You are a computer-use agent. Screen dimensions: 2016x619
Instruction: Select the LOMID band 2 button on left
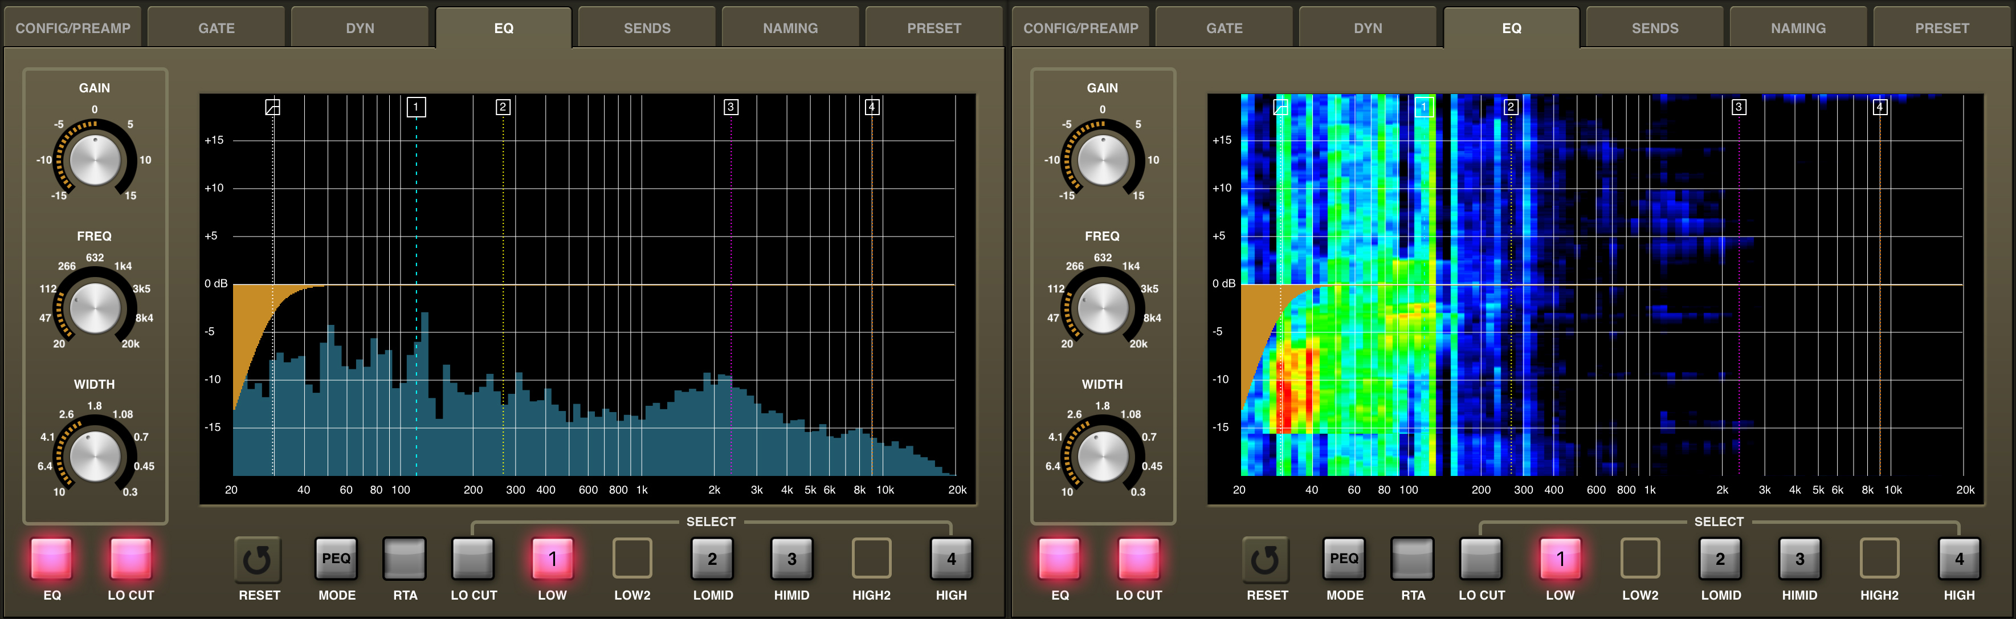pyautogui.click(x=712, y=559)
